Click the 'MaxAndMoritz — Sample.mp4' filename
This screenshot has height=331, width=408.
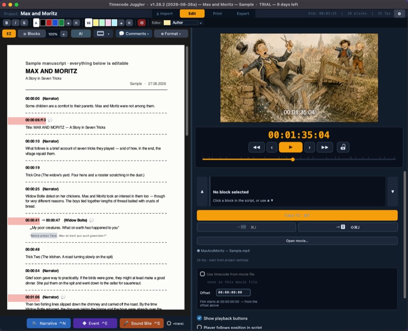(225, 251)
